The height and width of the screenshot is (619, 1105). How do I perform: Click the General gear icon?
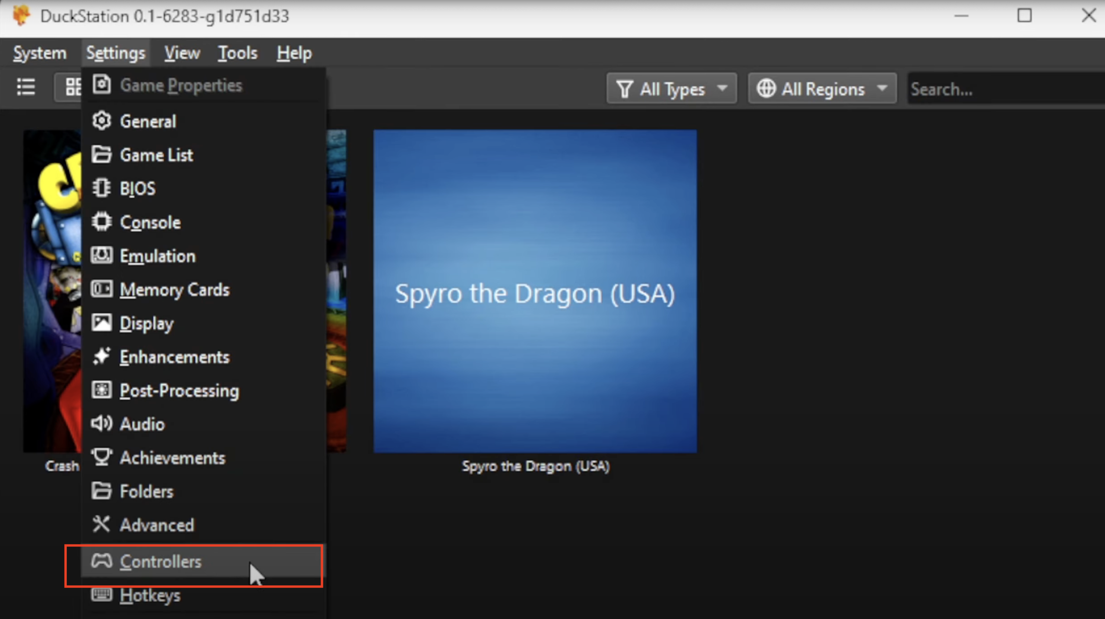coord(102,121)
